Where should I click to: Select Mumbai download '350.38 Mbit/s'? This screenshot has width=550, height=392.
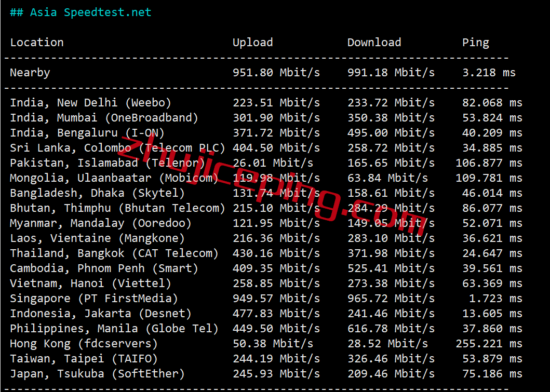coord(391,118)
